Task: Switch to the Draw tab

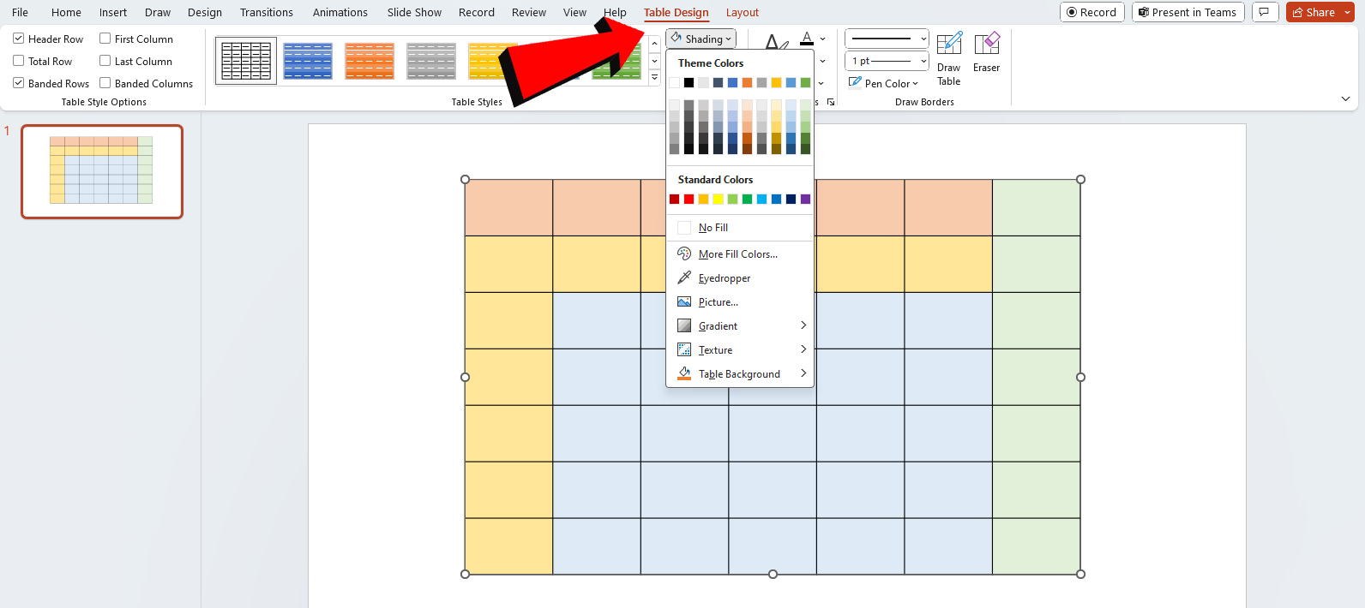Action: pos(158,12)
